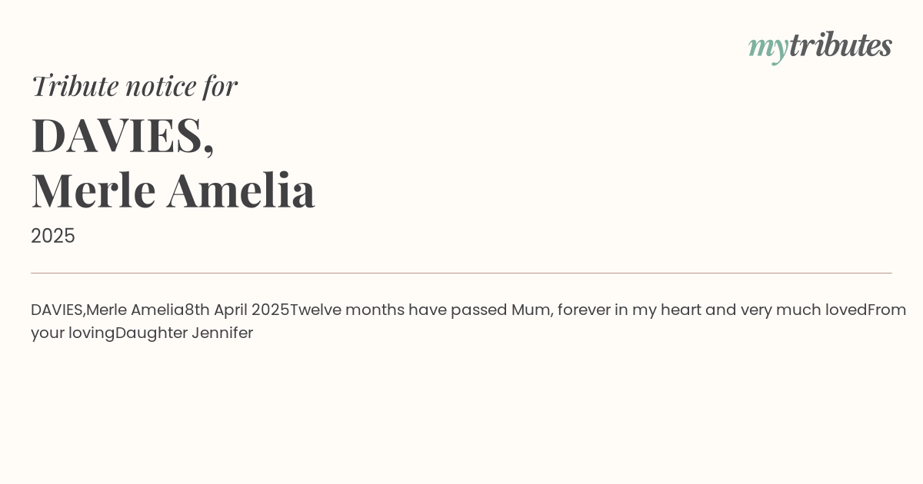The height and width of the screenshot is (484, 923).
Task: Click the mytributes logo
Action: tap(820, 46)
